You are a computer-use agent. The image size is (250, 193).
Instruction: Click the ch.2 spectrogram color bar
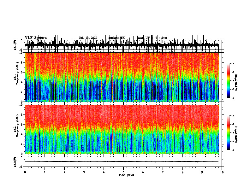[x=228, y=133]
